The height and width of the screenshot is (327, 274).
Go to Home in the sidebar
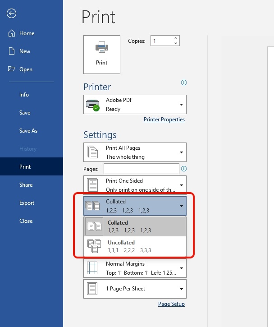coord(32,33)
